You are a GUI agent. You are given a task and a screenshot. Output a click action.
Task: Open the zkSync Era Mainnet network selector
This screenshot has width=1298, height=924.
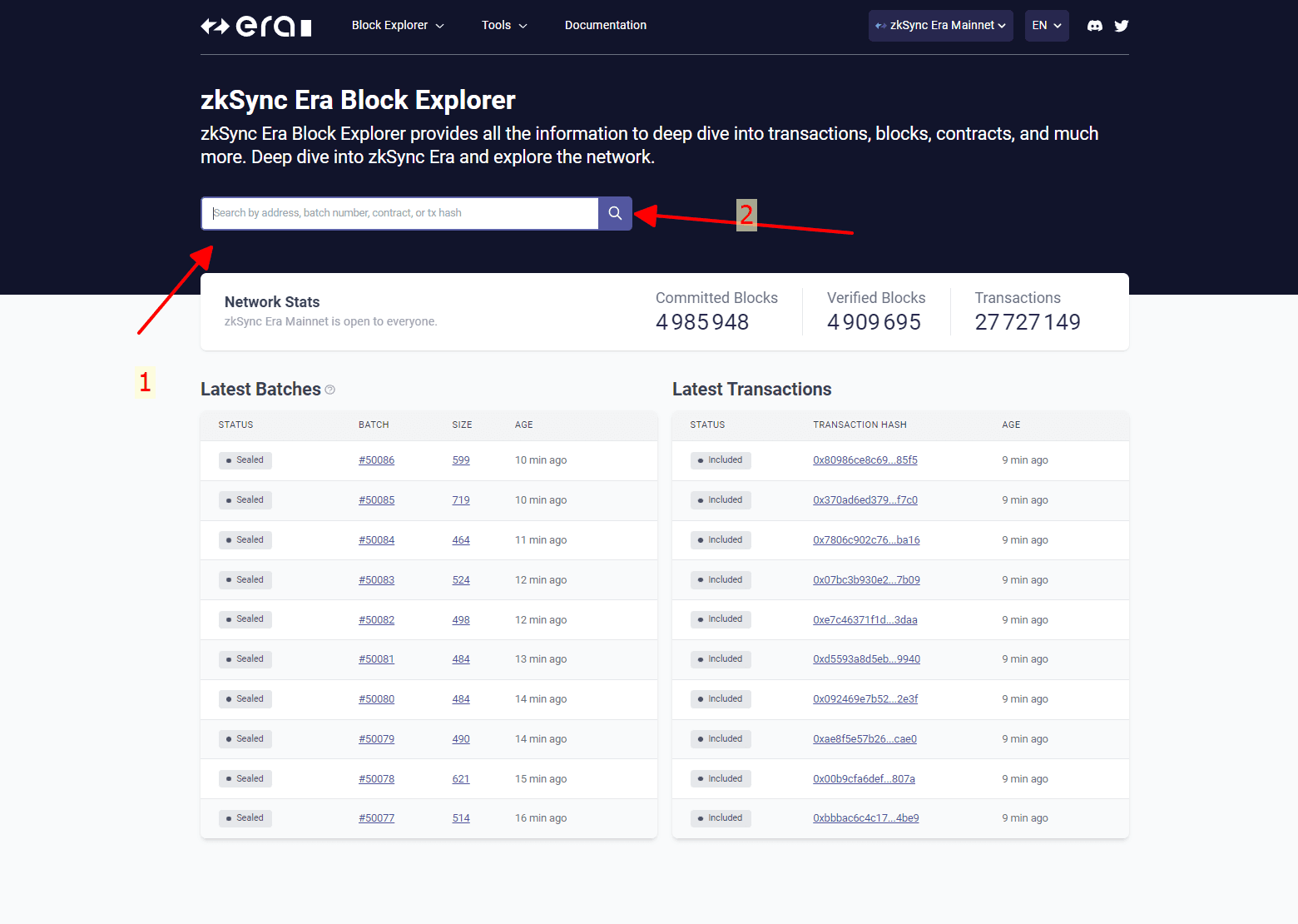tap(941, 26)
